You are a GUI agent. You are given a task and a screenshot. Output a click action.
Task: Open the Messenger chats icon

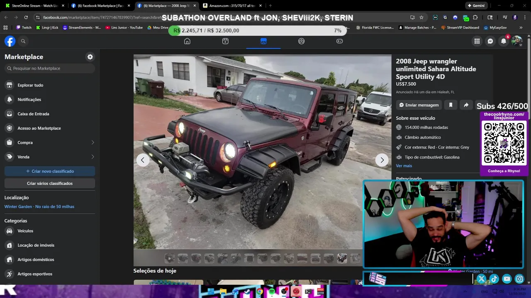(x=490, y=41)
